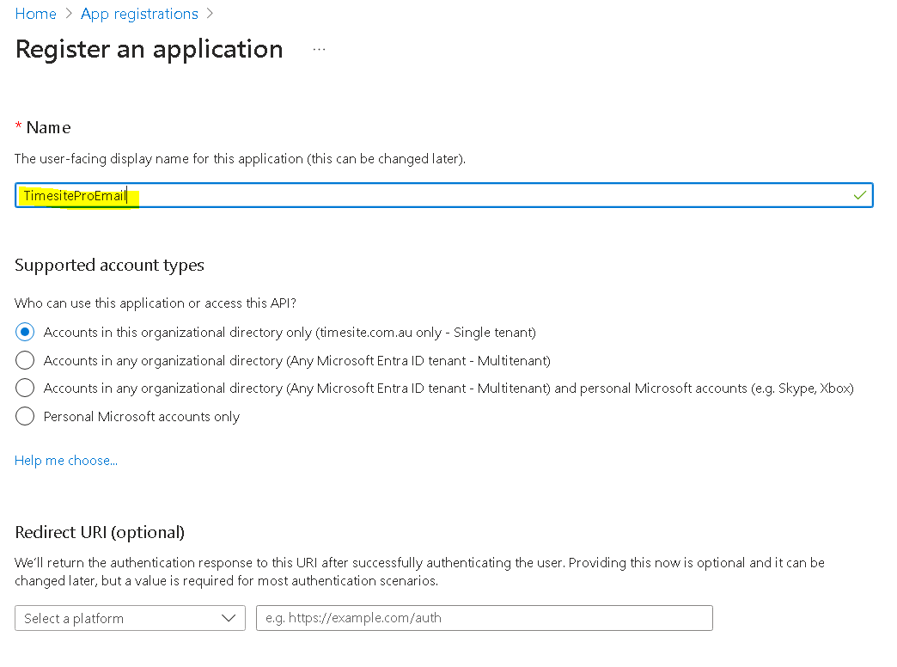Go to the Home breadcrumb
The image size is (897, 667).
[x=35, y=14]
